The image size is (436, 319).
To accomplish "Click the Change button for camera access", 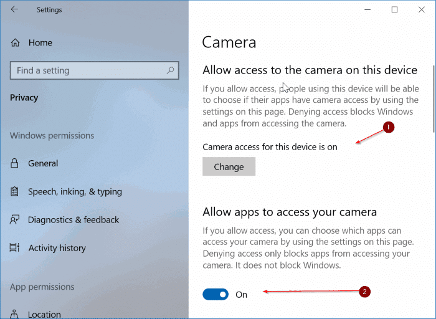I will pos(229,166).
